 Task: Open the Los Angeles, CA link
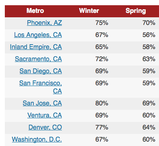coord(38,35)
